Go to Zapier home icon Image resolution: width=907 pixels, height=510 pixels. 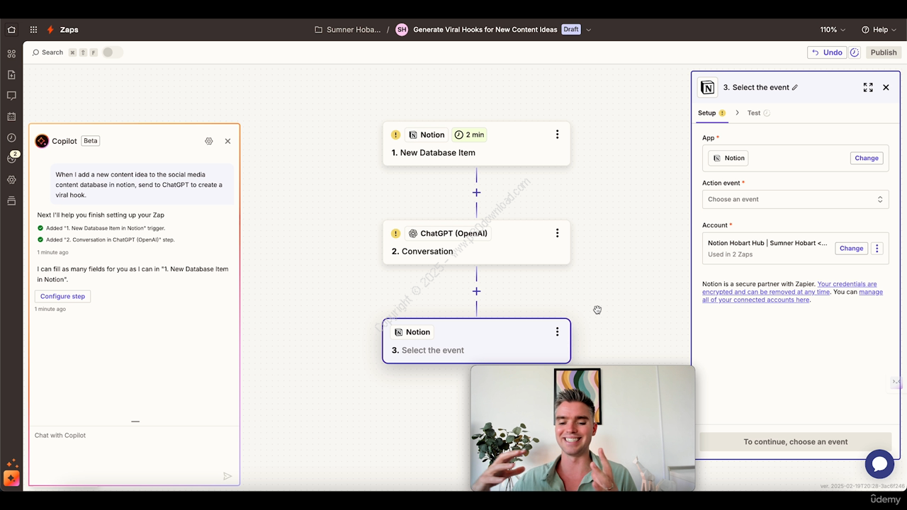11,30
